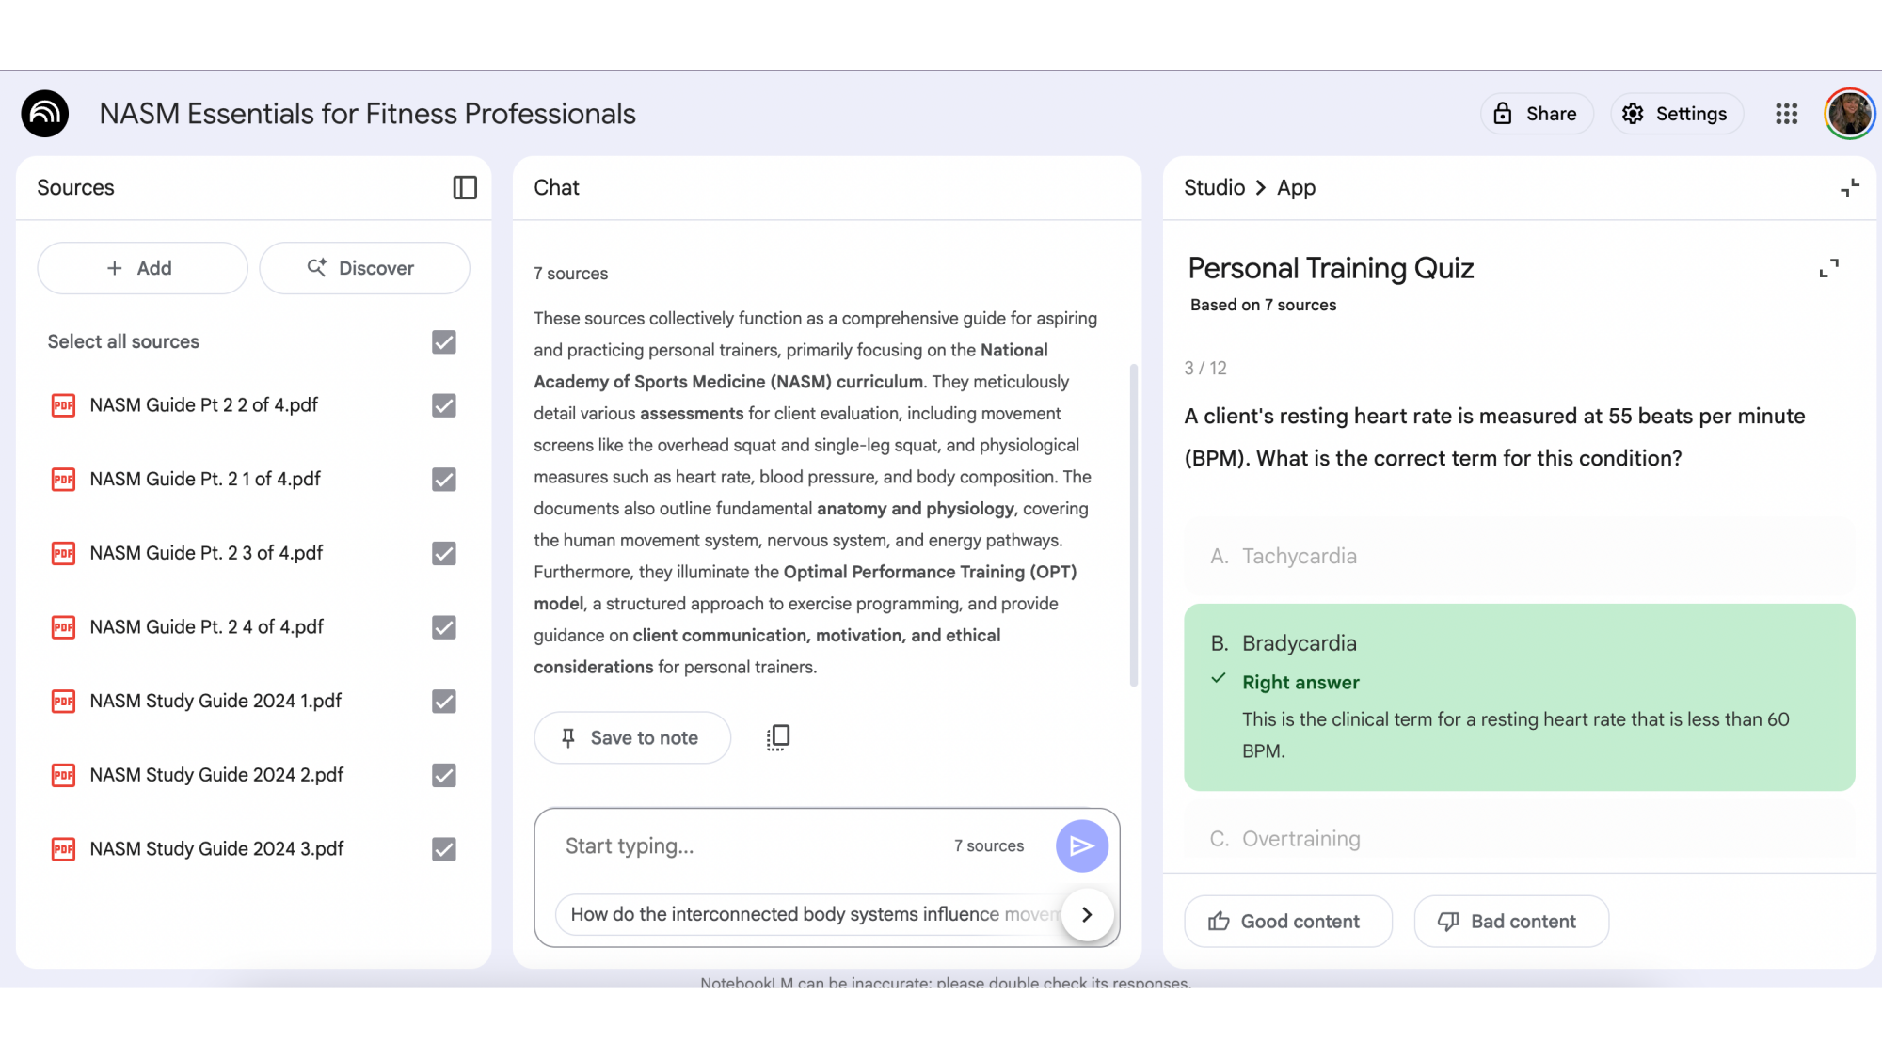Viewport: 1882px width, 1058px height.
Task: Uncheck NASM Study Guide 2024 3.pdf
Action: tap(444, 849)
